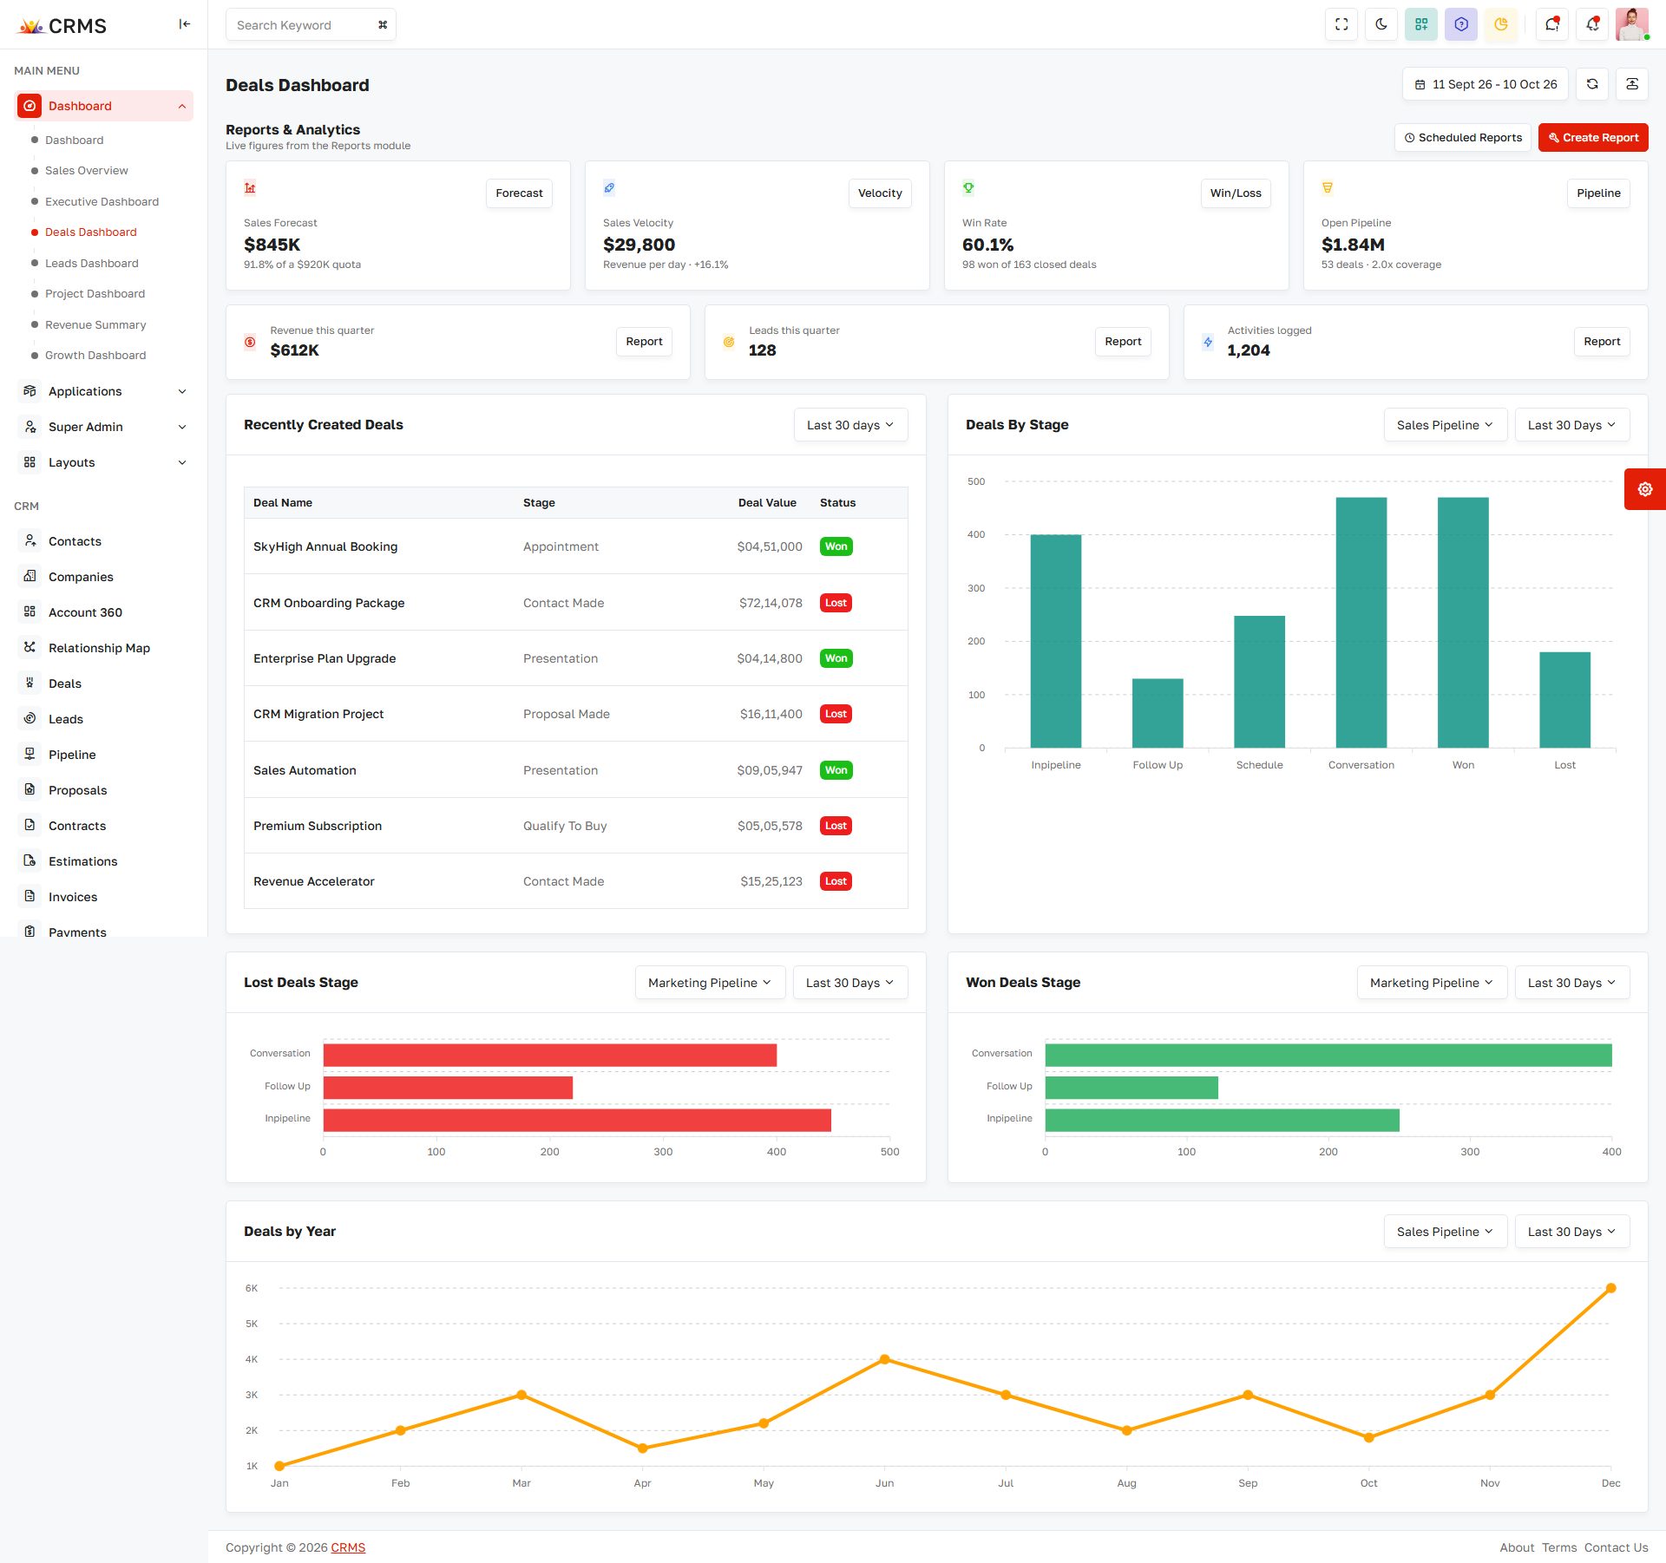The image size is (1666, 1563).
Task: Toggle dark mode with the moon icon
Action: coord(1381,24)
